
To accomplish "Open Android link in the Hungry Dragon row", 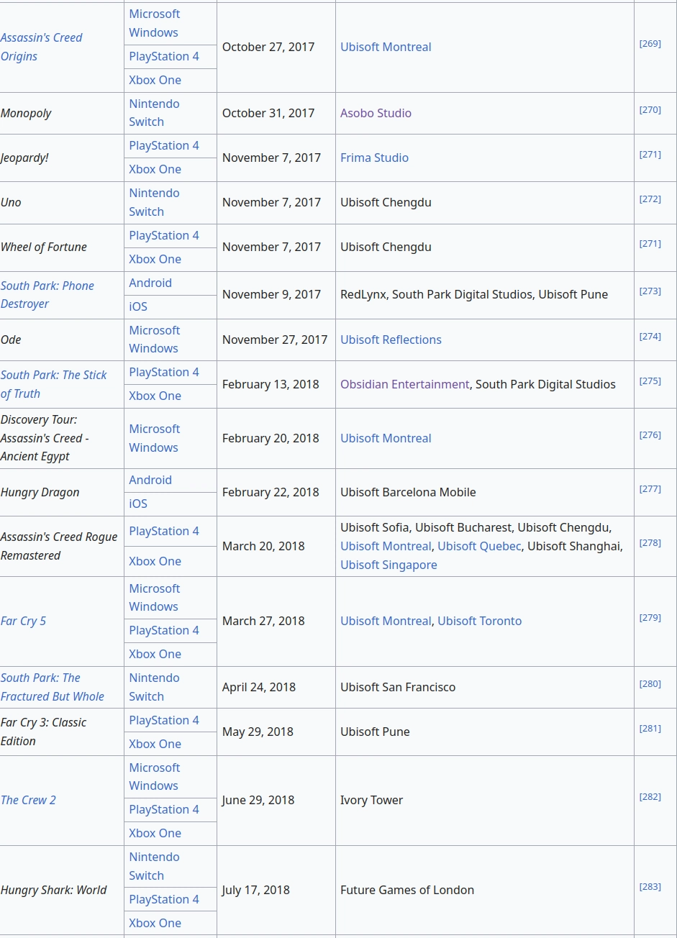I will point(150,480).
